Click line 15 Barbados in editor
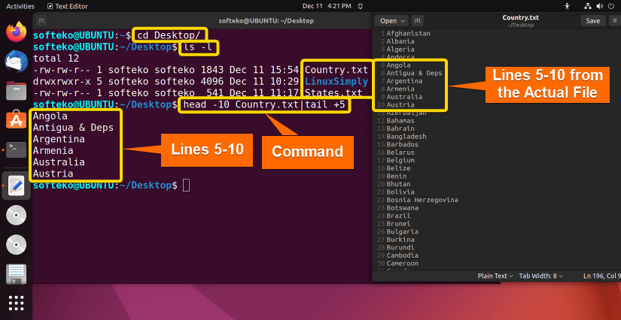The image size is (621, 320). pos(403,144)
